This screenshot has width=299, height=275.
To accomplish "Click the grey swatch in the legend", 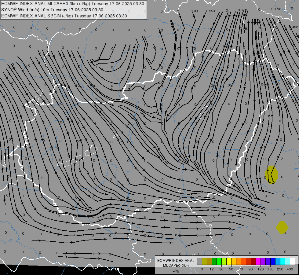I will 200,261.
